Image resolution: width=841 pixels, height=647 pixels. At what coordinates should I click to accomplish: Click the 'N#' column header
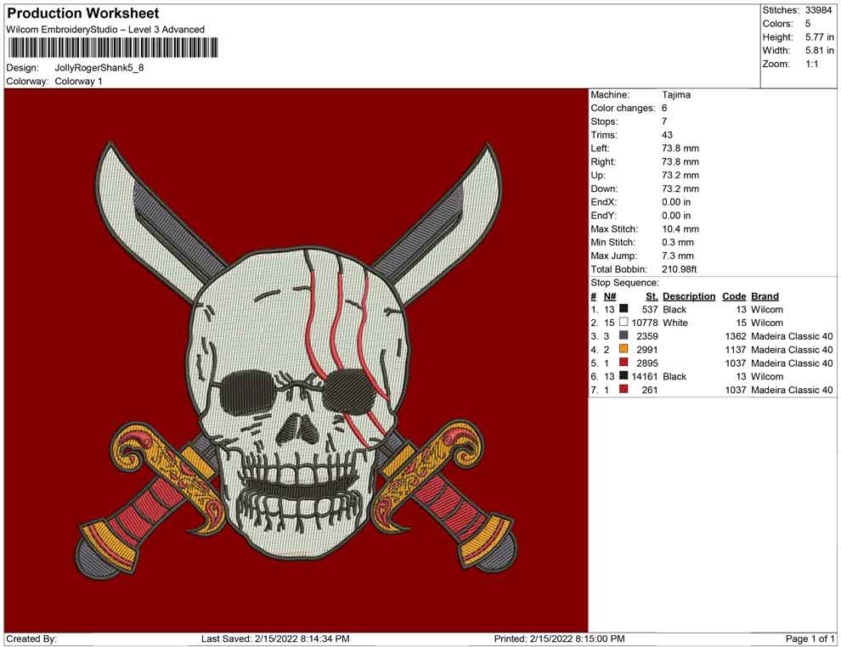(x=610, y=295)
